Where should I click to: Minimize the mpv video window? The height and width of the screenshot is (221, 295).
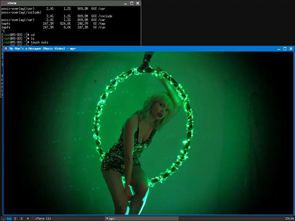pos(279,49)
